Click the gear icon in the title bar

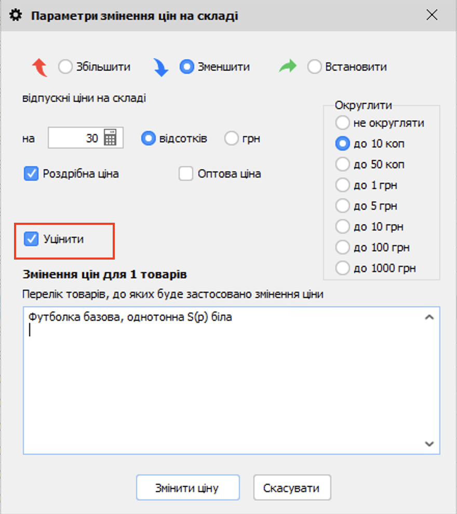[16, 16]
